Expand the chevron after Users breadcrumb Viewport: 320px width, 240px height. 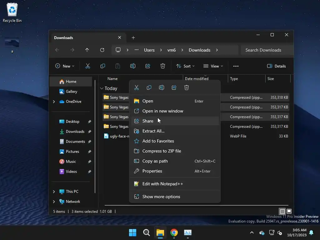tap(161, 50)
